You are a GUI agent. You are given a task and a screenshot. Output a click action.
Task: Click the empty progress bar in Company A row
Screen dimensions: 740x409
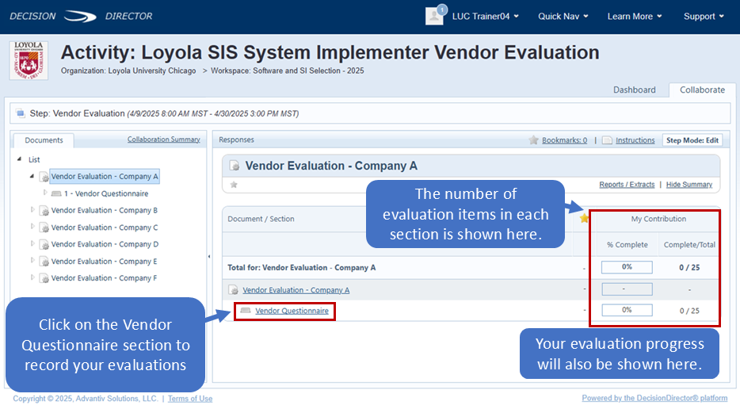627,289
